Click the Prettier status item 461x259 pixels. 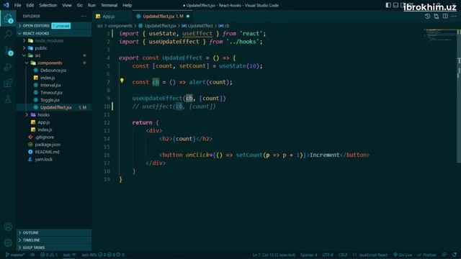[426, 255]
